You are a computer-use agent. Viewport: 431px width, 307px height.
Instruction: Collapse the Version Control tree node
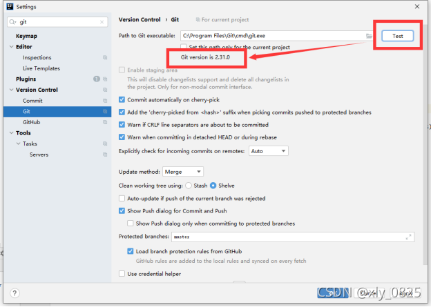click(x=11, y=90)
